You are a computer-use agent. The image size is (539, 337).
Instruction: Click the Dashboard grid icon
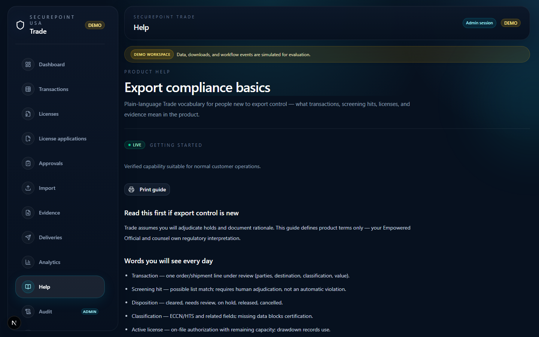click(x=28, y=64)
